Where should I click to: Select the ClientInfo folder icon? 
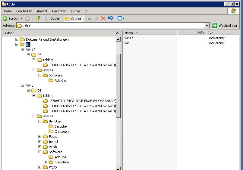[51, 162]
